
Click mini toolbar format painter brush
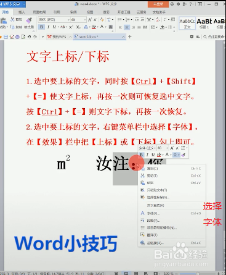pos(184,154)
